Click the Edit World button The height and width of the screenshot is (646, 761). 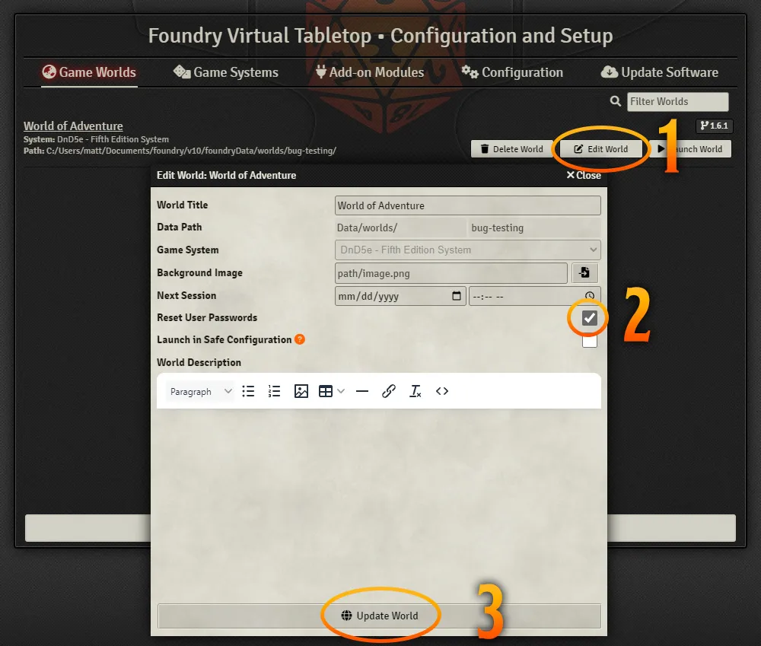(x=601, y=149)
